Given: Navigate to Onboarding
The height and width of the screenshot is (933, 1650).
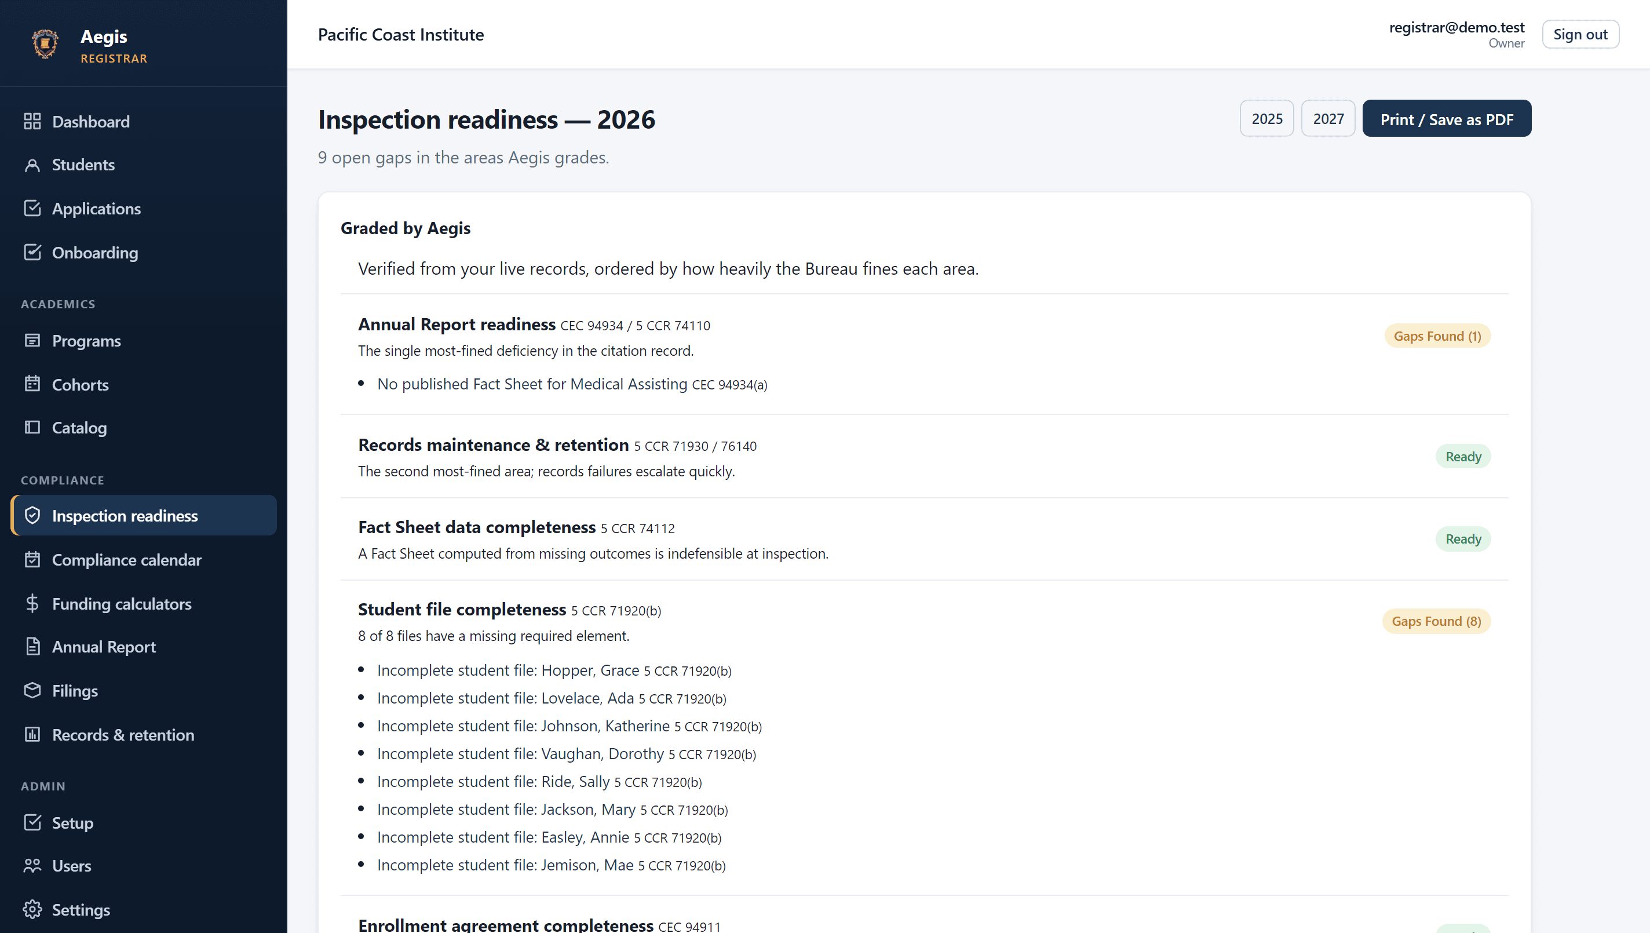Looking at the screenshot, I should pos(144,253).
